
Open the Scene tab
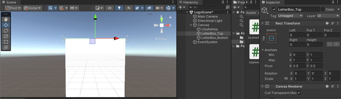click(x=9, y=2)
